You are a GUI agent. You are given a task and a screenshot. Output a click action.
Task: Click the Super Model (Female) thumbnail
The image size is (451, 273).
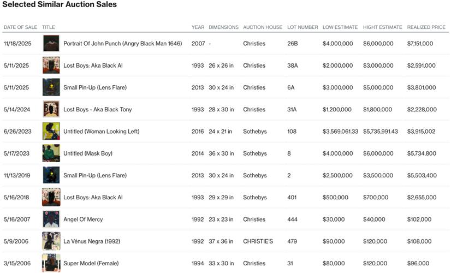(51, 263)
